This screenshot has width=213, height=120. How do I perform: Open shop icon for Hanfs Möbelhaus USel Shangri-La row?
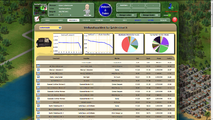tap(38, 113)
